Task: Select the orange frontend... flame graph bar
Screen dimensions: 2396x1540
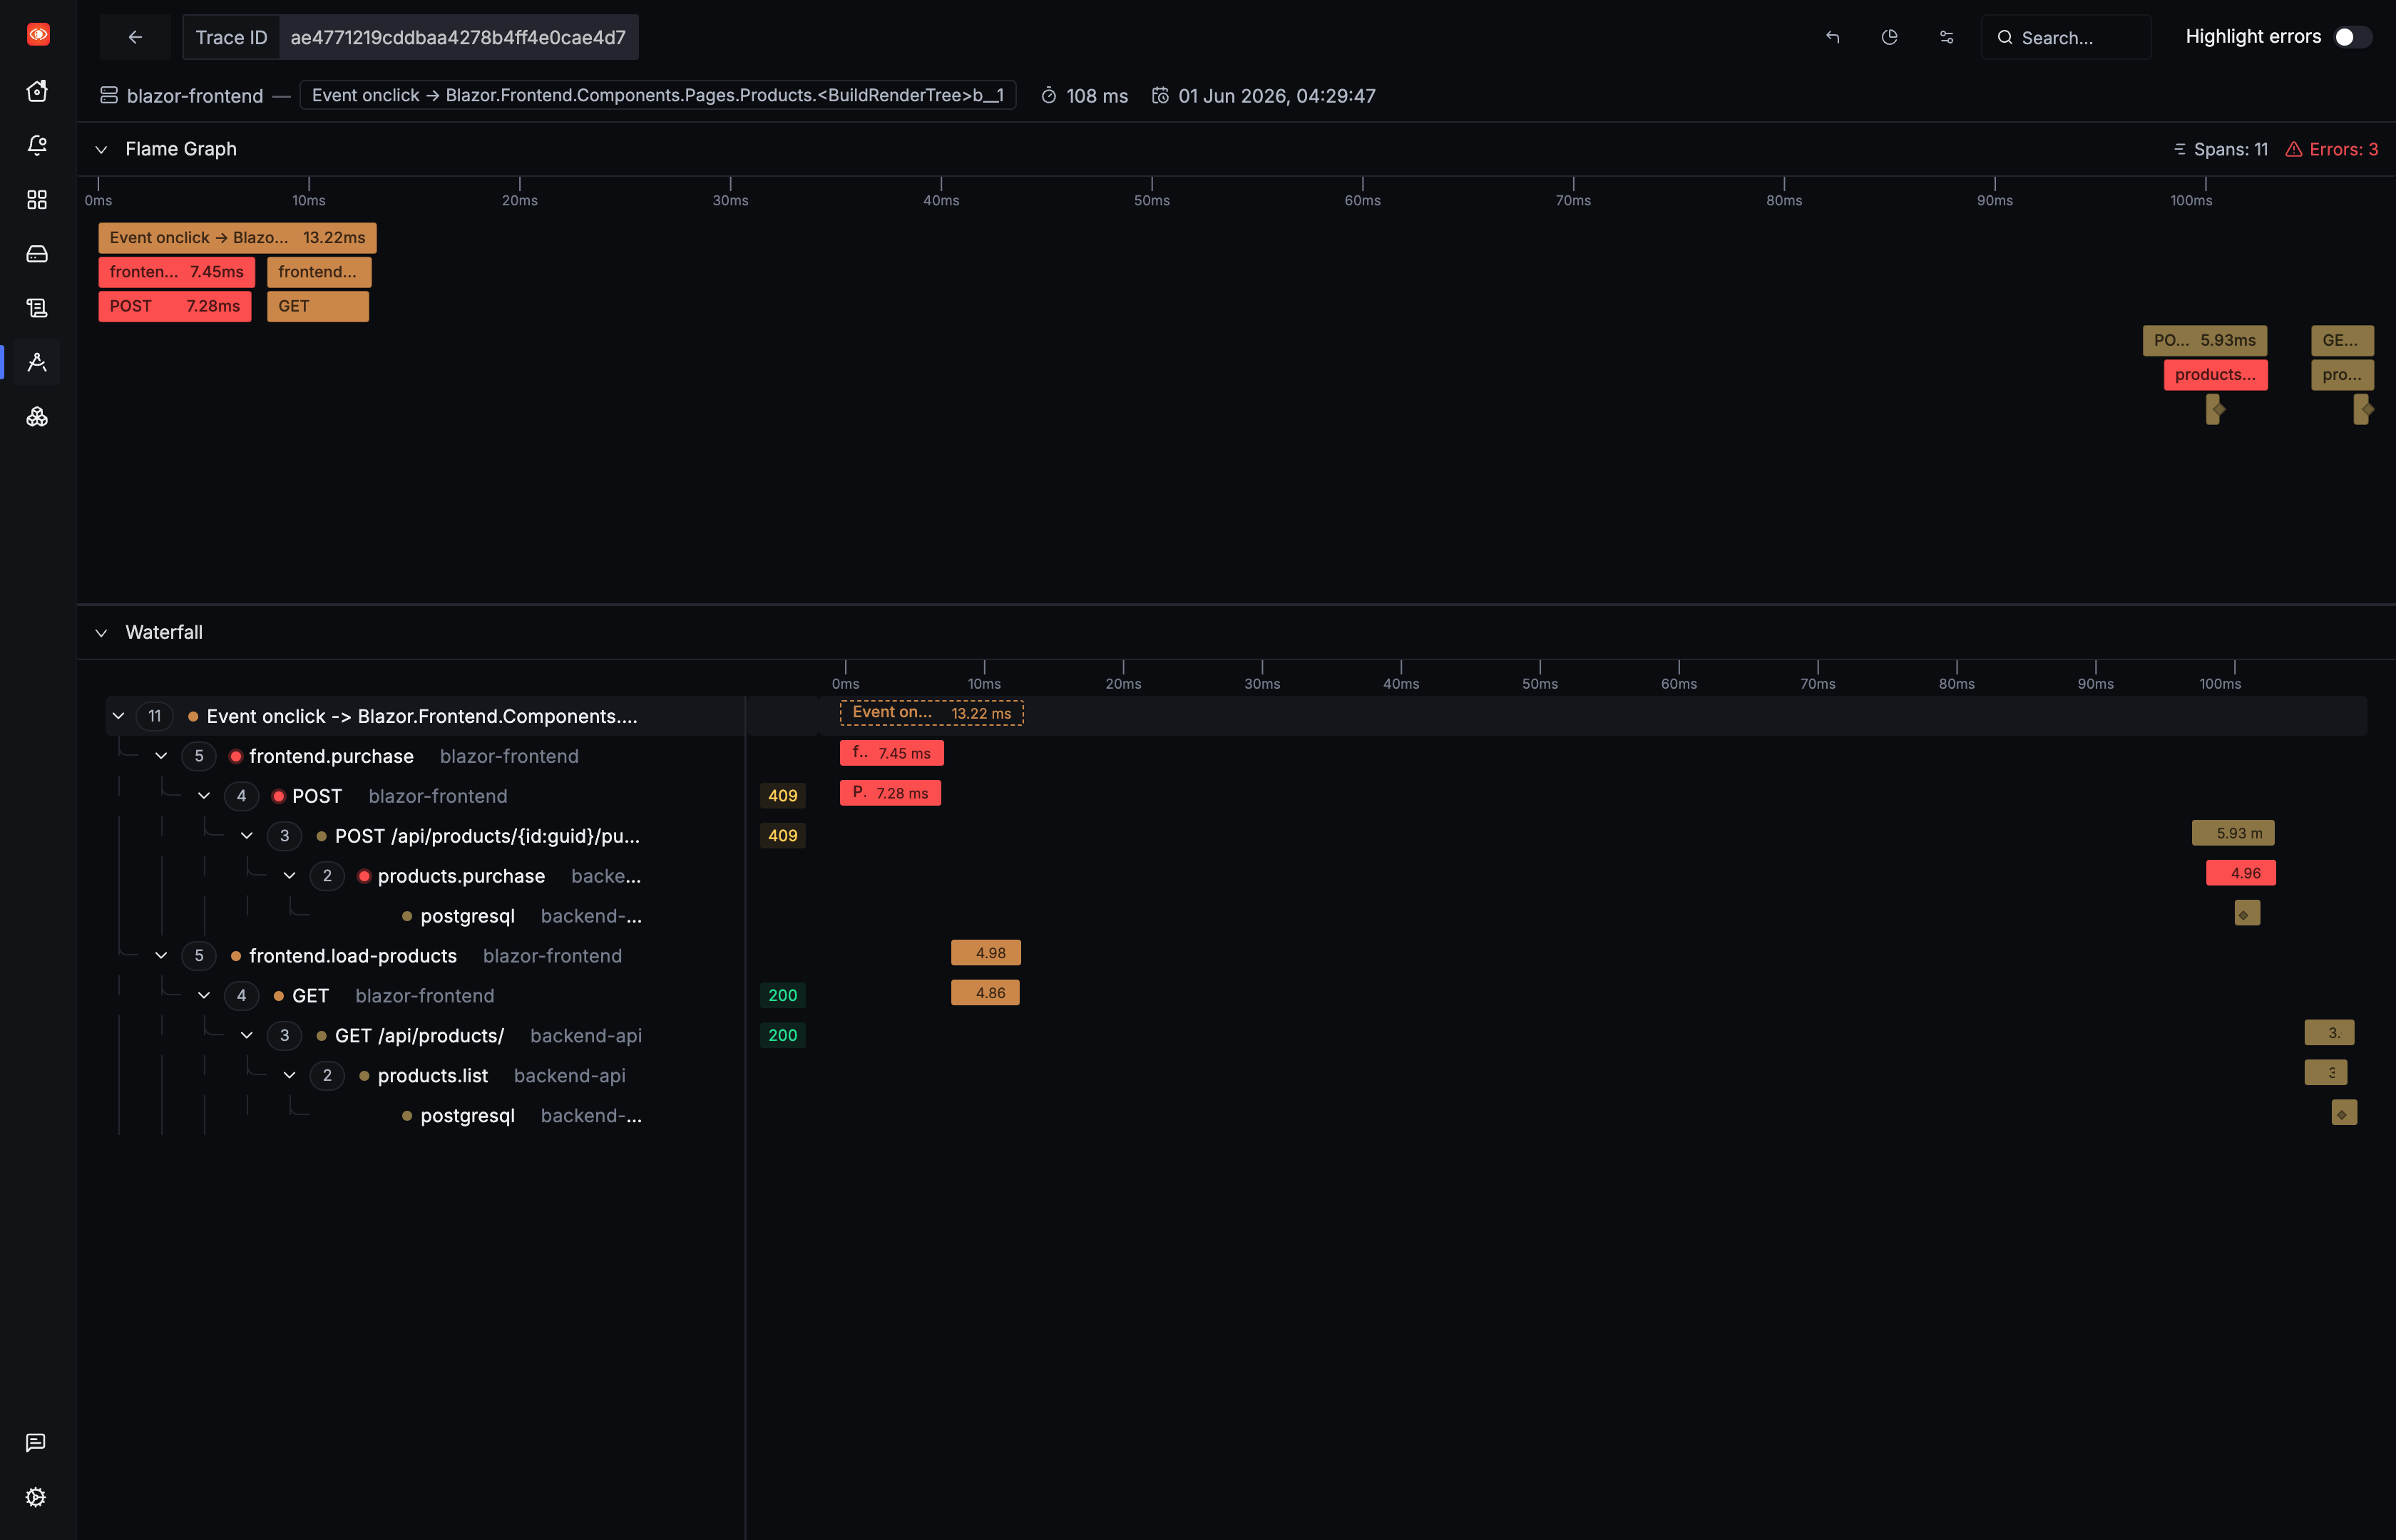Action: pyautogui.click(x=319, y=272)
